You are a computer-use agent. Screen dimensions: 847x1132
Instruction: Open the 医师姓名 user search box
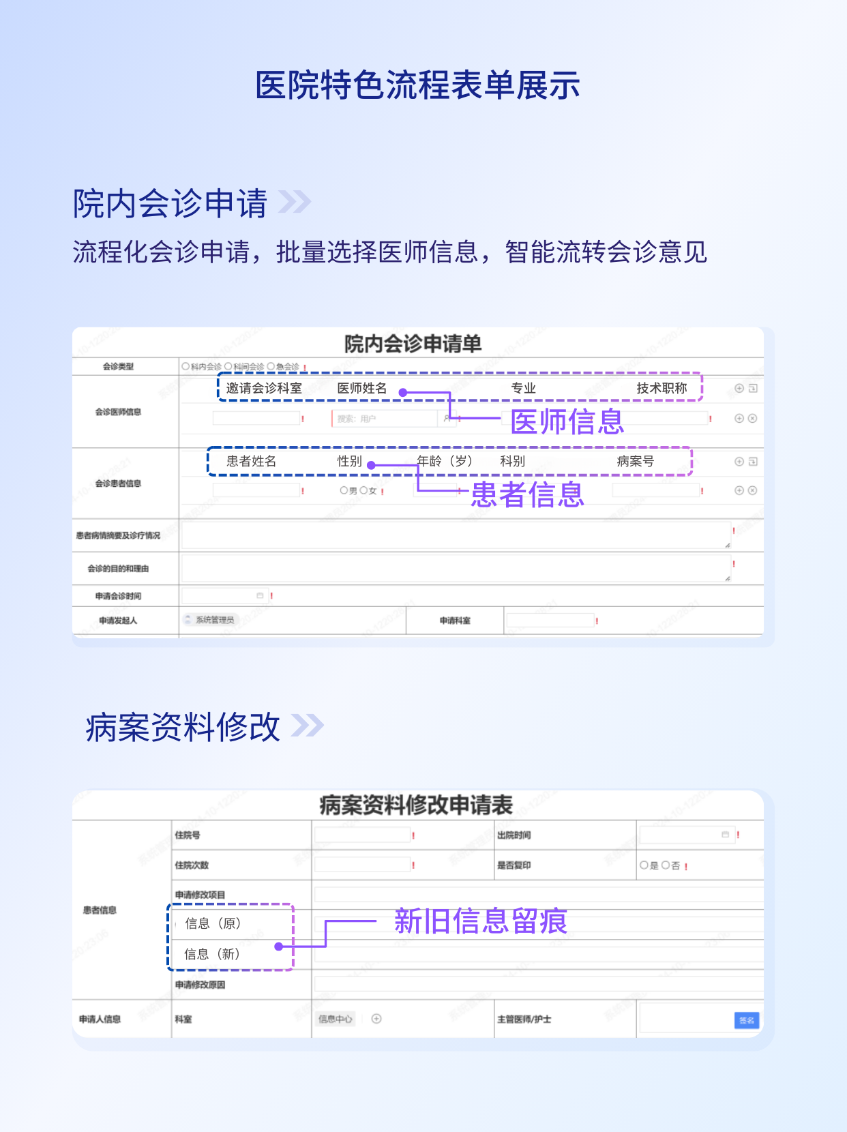(x=385, y=419)
